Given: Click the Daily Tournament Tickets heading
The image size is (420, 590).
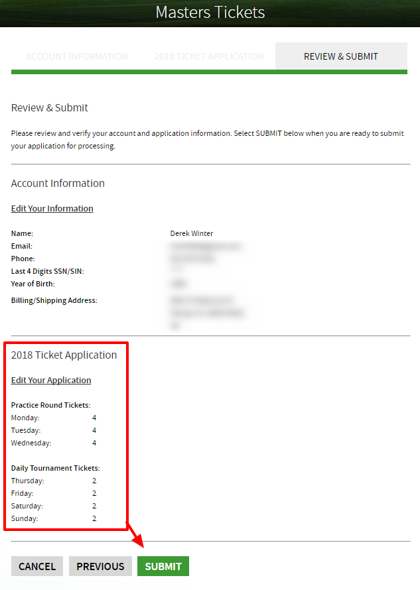Looking at the screenshot, I should click(56, 468).
